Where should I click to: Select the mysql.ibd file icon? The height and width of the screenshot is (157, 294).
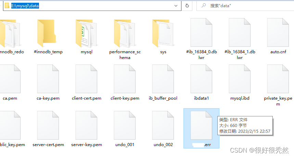click(240, 79)
